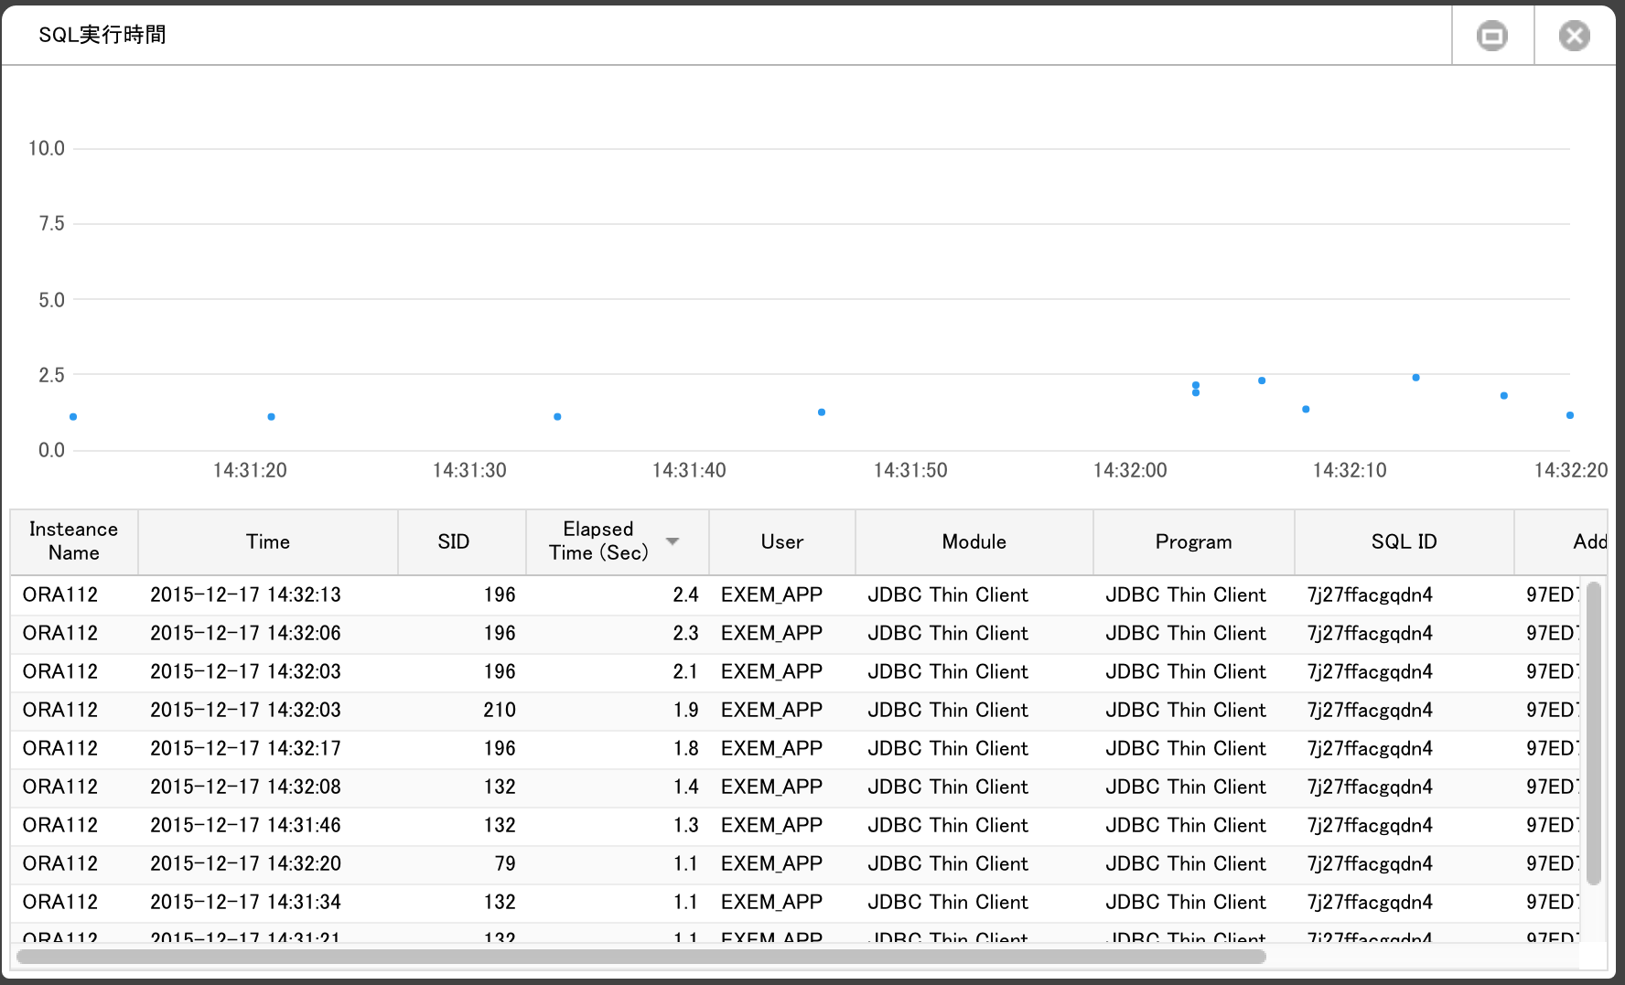Close the SQL実行時間 window
Image resolution: width=1625 pixels, height=985 pixels.
point(1575,36)
